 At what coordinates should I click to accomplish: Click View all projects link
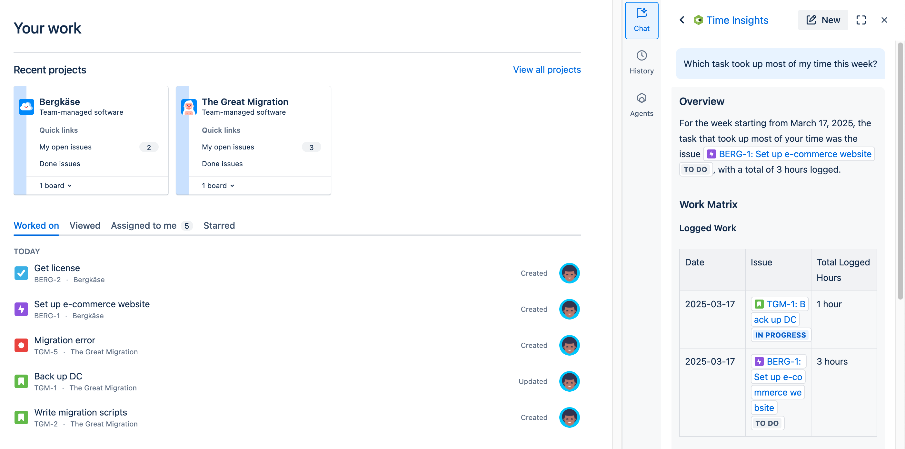[547, 70]
